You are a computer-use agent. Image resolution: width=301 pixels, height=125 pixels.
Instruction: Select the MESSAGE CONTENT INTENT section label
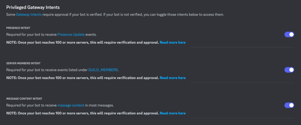pos(24,99)
